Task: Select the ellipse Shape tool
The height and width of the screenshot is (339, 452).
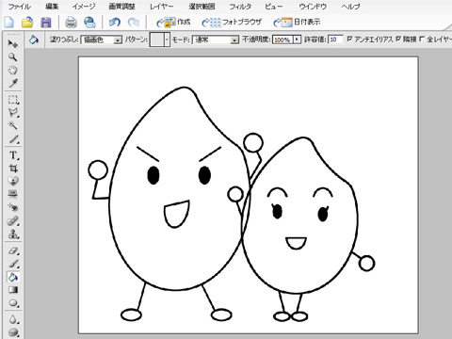Action: [12, 303]
